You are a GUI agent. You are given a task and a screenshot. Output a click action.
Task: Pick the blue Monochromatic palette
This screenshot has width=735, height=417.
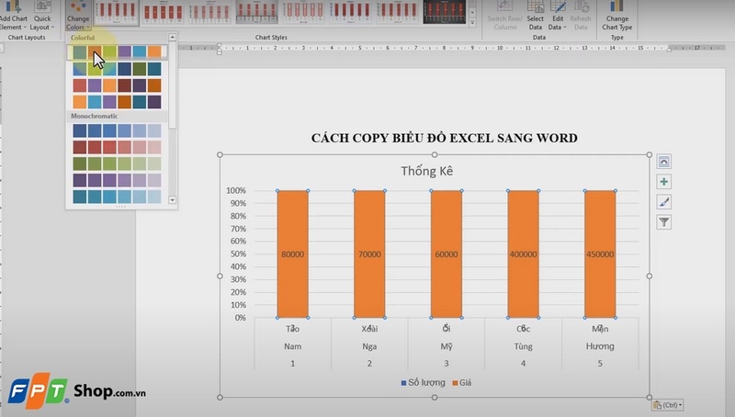117,130
